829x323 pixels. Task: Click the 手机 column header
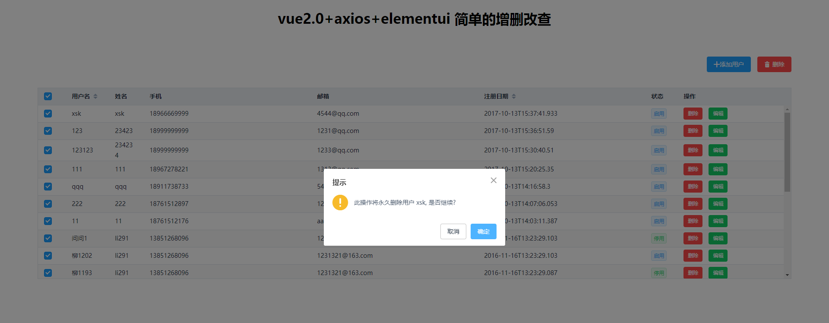tap(155, 96)
